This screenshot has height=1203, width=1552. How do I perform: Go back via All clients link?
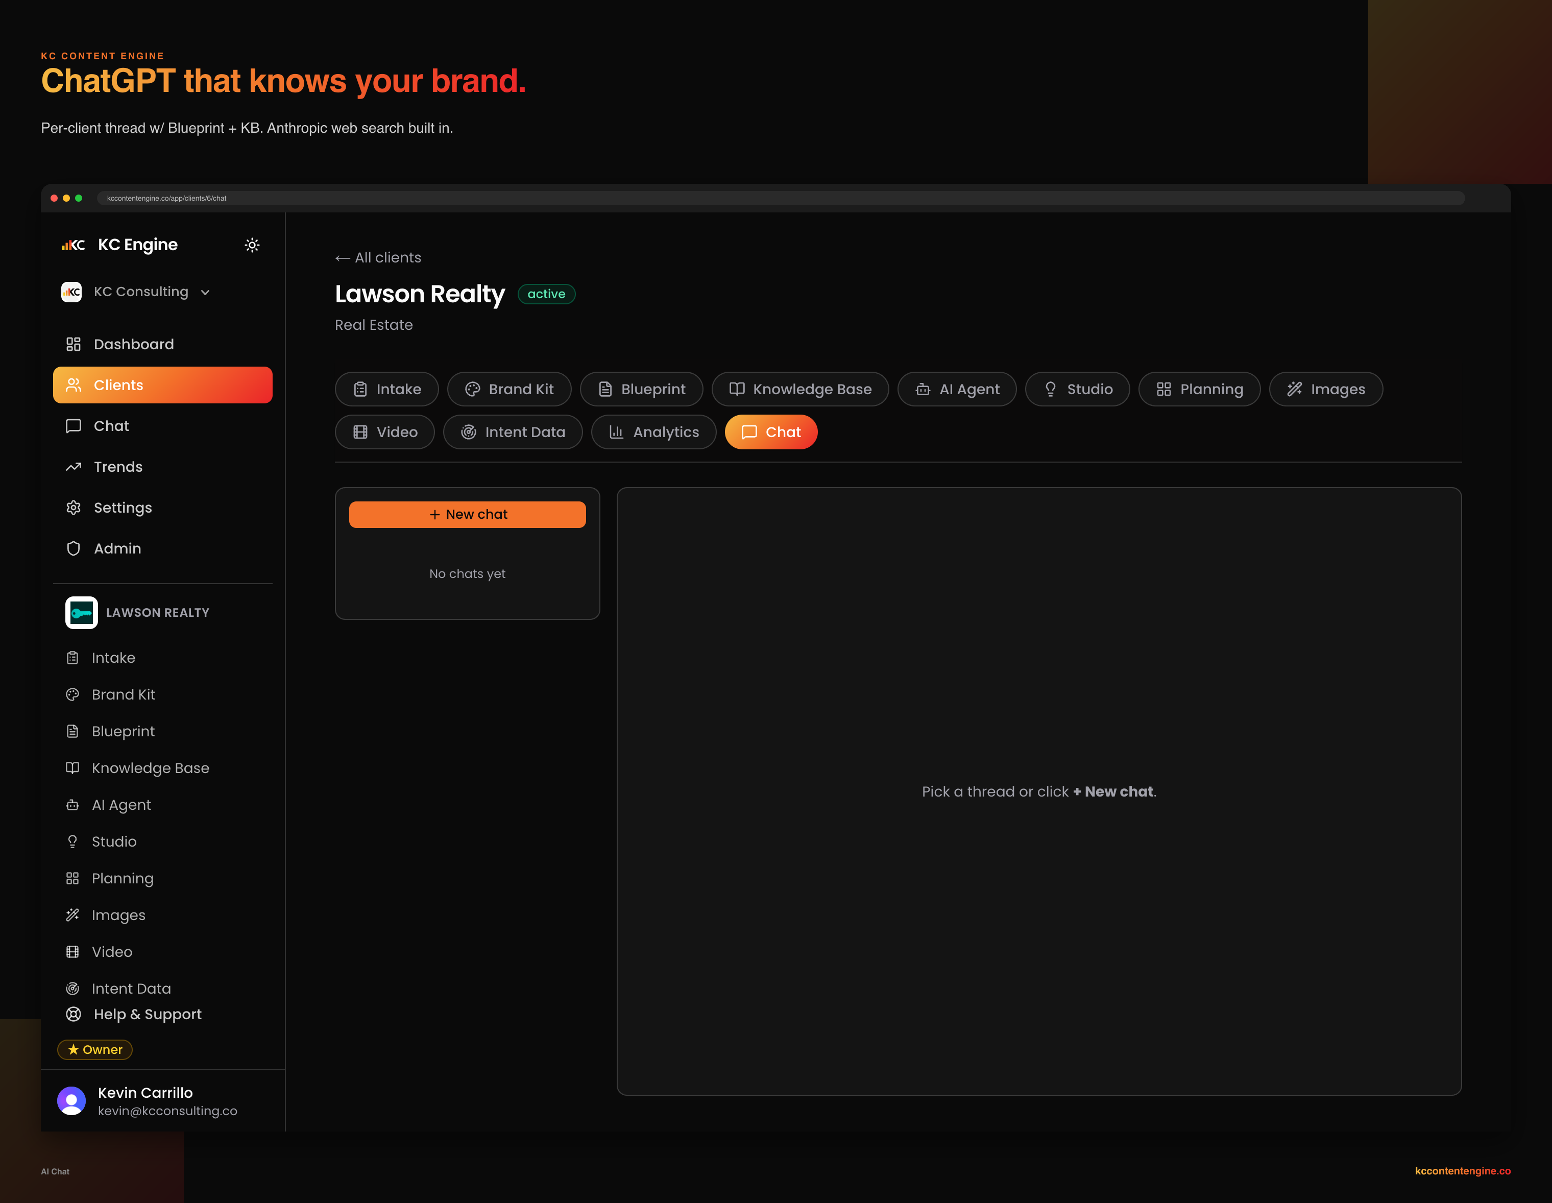[x=378, y=257]
